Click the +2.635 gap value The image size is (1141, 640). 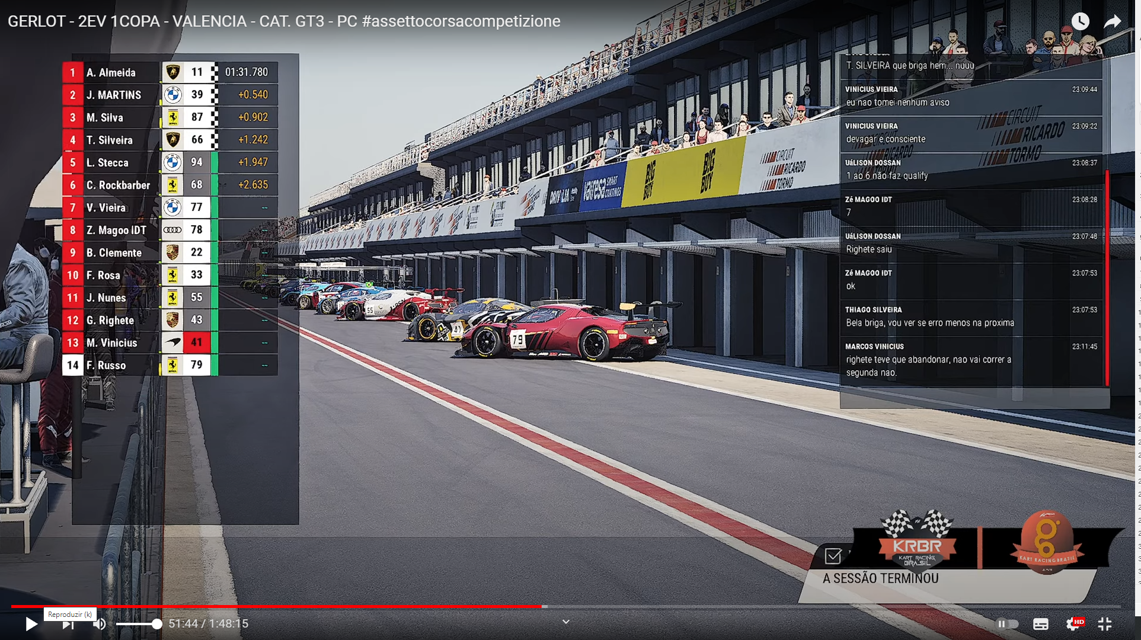253,185
